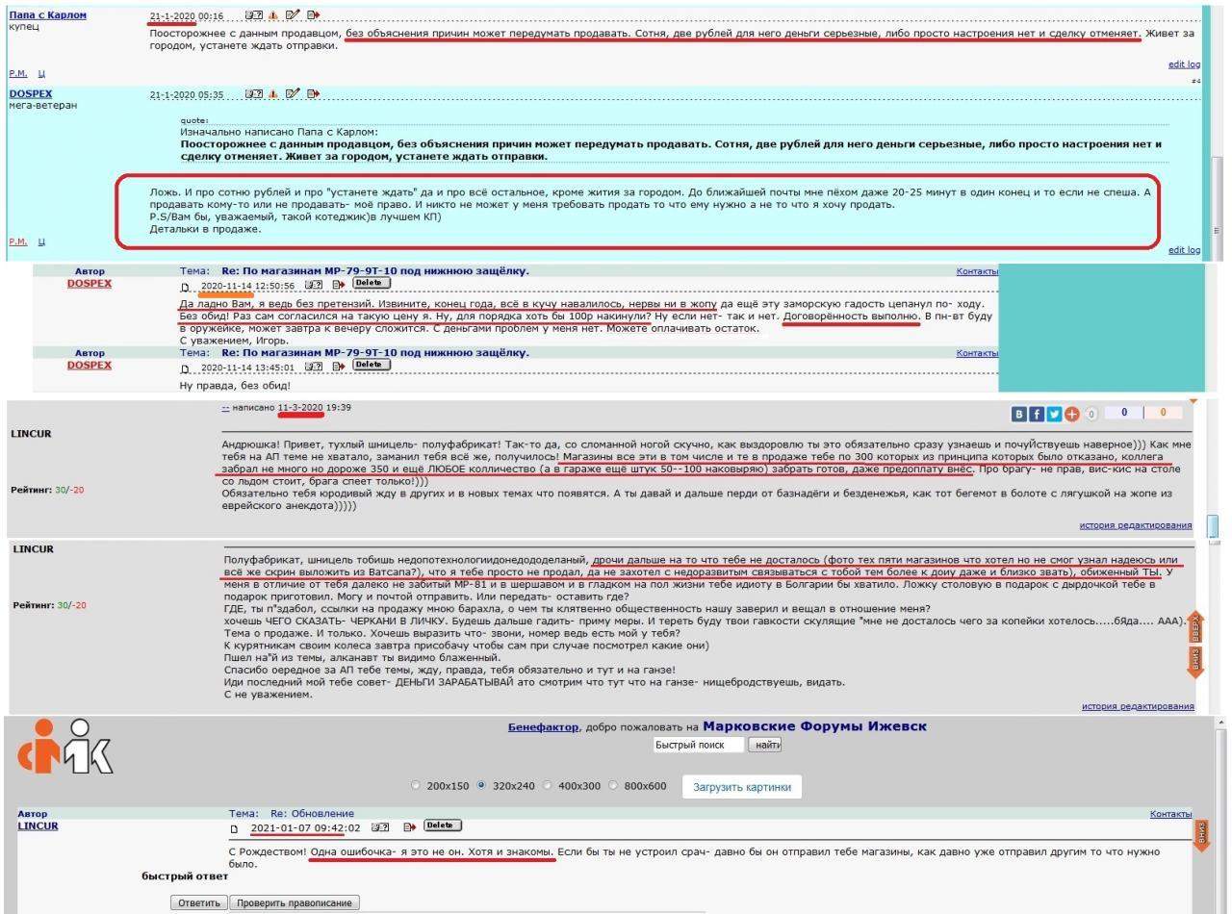This screenshot has width=1232, height=914.
Task: Click quote arrow icon in 13:45:01 post
Action: pos(338,366)
